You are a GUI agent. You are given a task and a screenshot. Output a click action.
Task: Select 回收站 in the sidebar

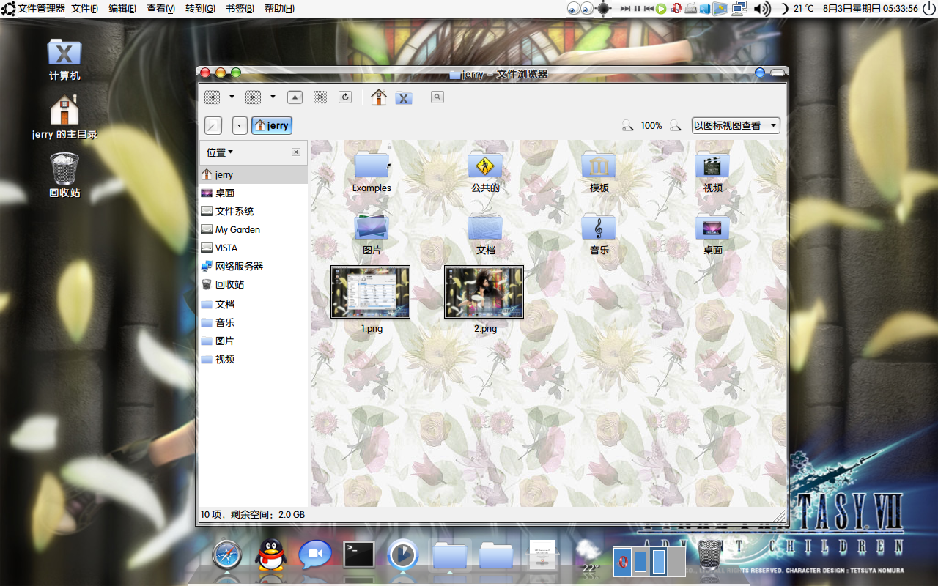click(x=254, y=284)
